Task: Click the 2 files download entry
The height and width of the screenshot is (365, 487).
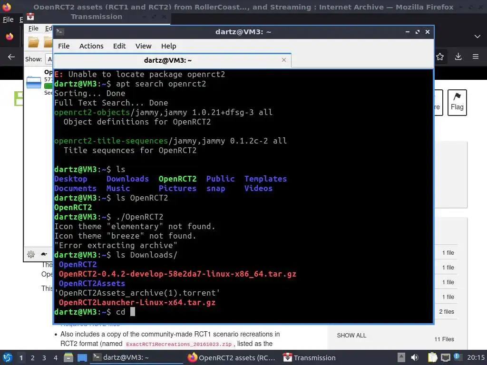Action: click(447, 312)
